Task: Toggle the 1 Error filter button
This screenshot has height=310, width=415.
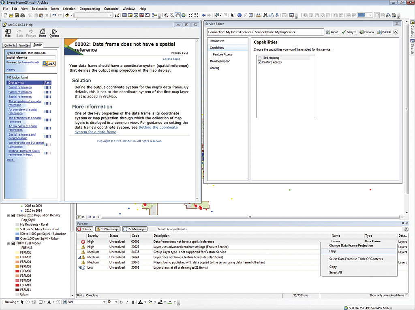Action: 85,229
